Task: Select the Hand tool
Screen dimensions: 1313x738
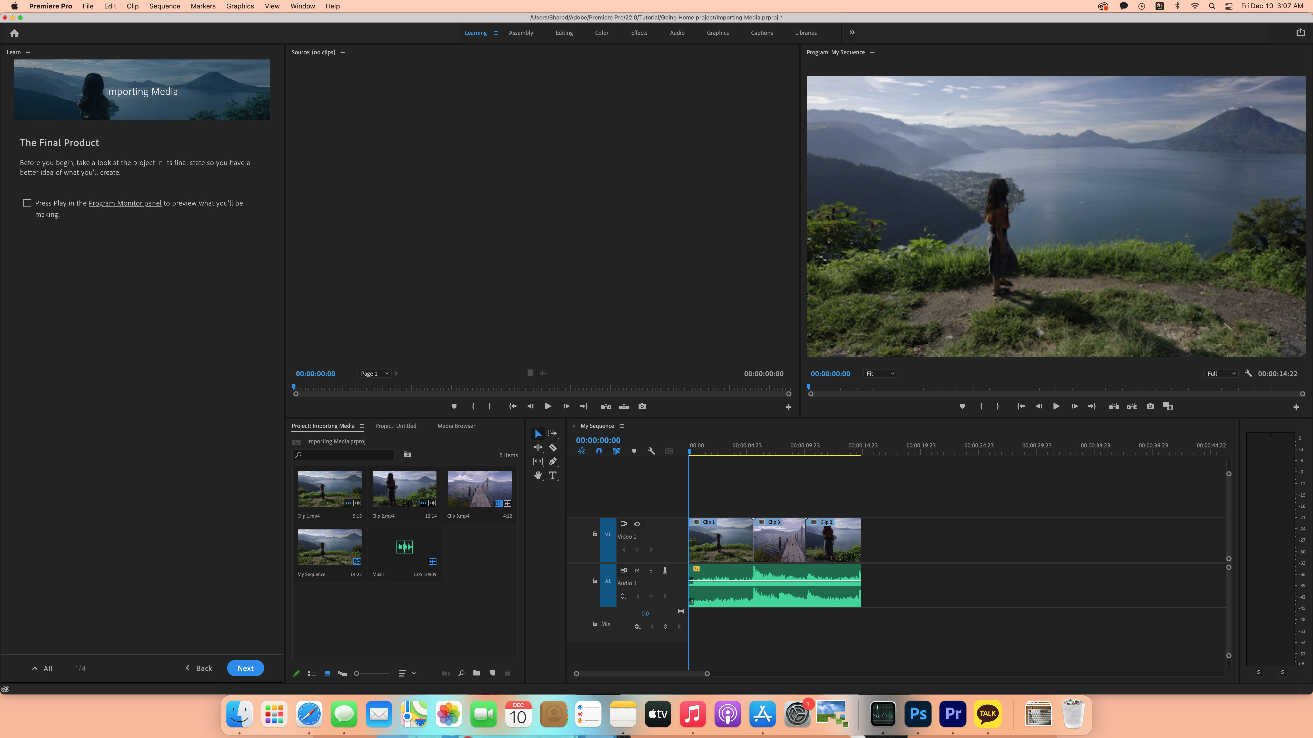Action: click(538, 475)
